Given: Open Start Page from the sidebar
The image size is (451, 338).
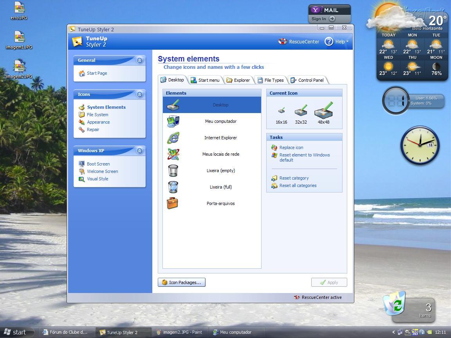Looking at the screenshot, I should 97,73.
